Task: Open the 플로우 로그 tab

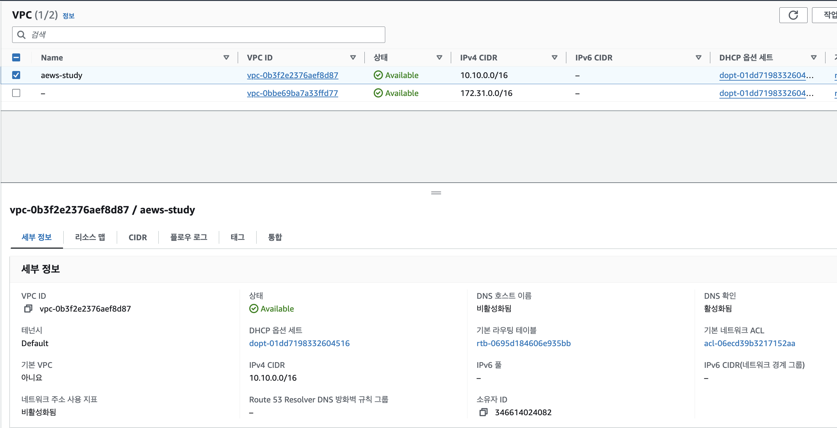Action: [x=188, y=237]
